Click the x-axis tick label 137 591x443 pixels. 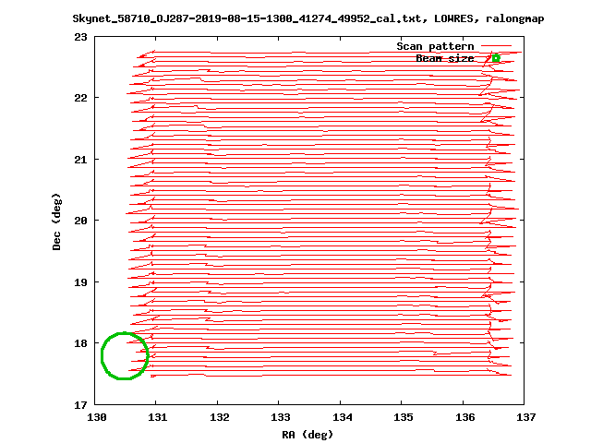(x=526, y=417)
